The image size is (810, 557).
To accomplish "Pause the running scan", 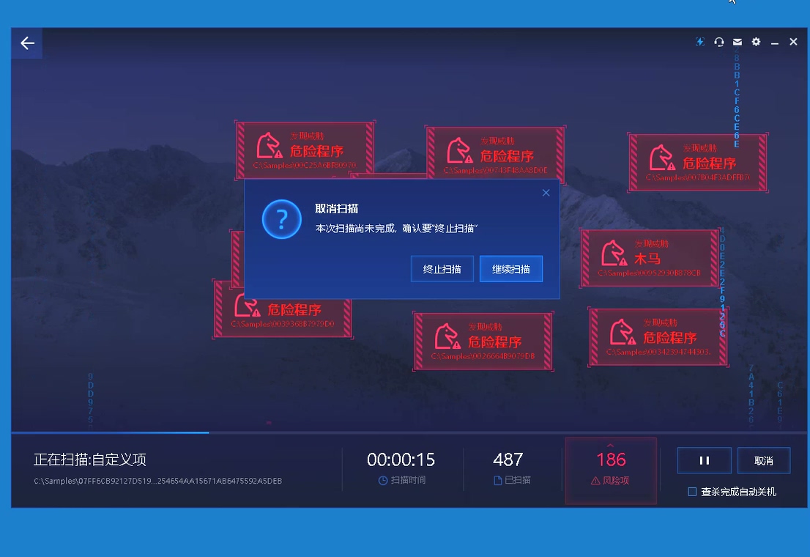I will (x=704, y=460).
